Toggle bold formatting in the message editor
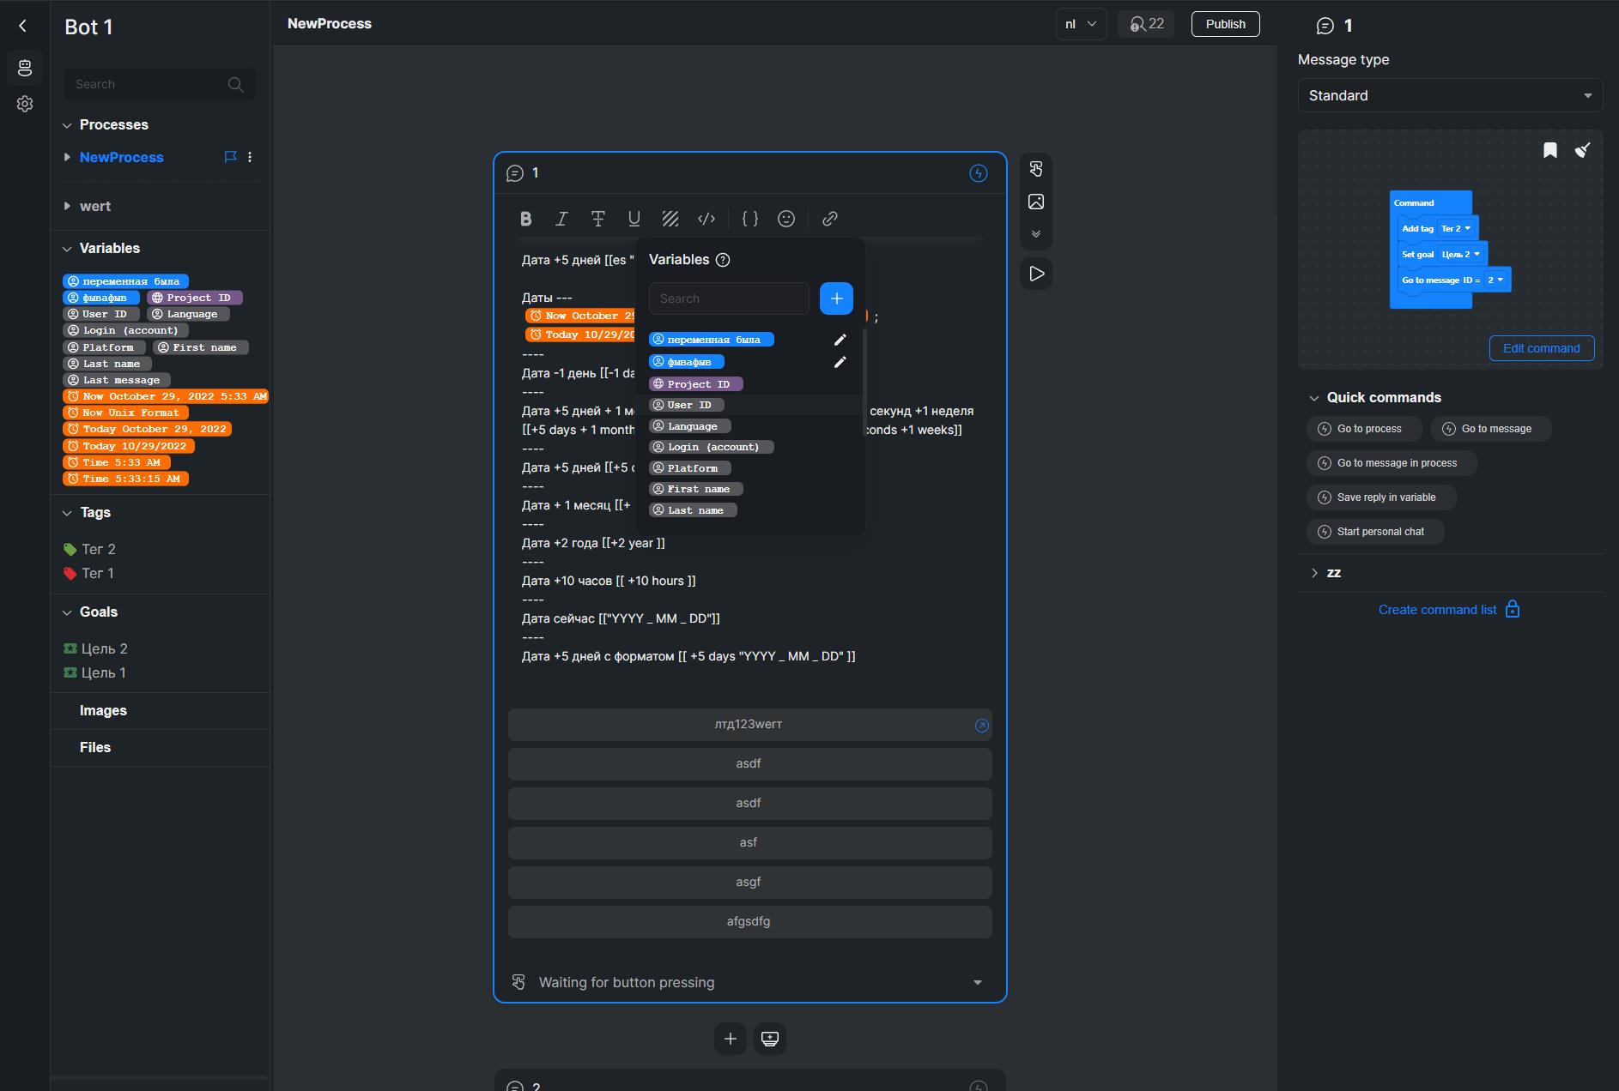1619x1091 pixels. (x=526, y=219)
